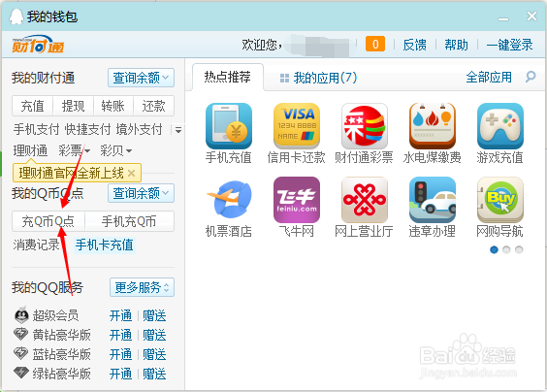Click 赠送 for 绿钻豪华版
The width and height of the screenshot is (547, 392).
(x=154, y=374)
